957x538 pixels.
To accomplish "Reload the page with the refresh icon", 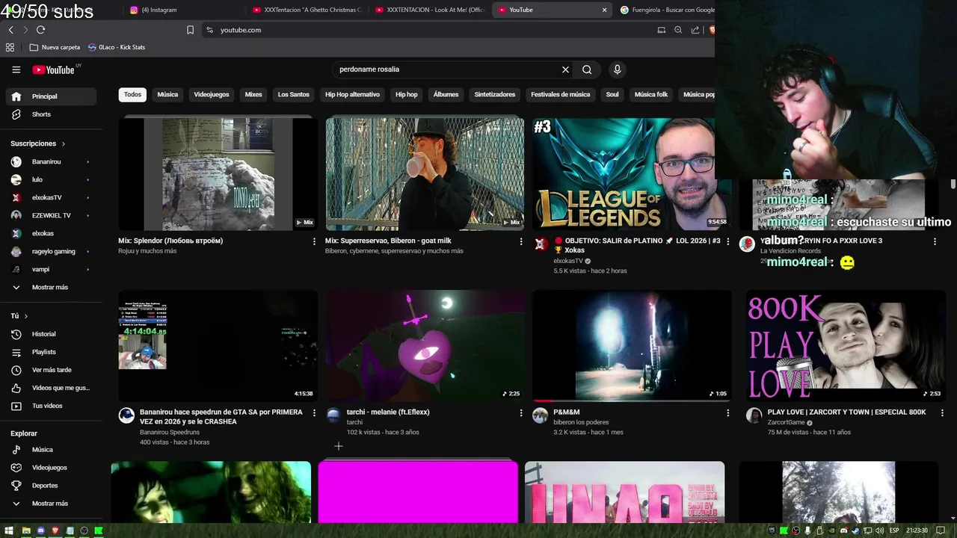I will 40,30.
